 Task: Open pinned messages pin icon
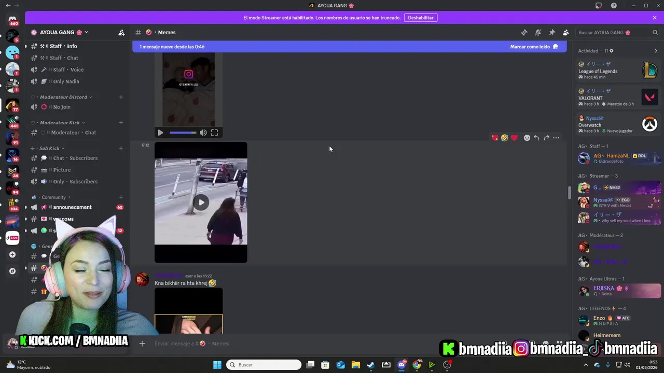point(552,32)
